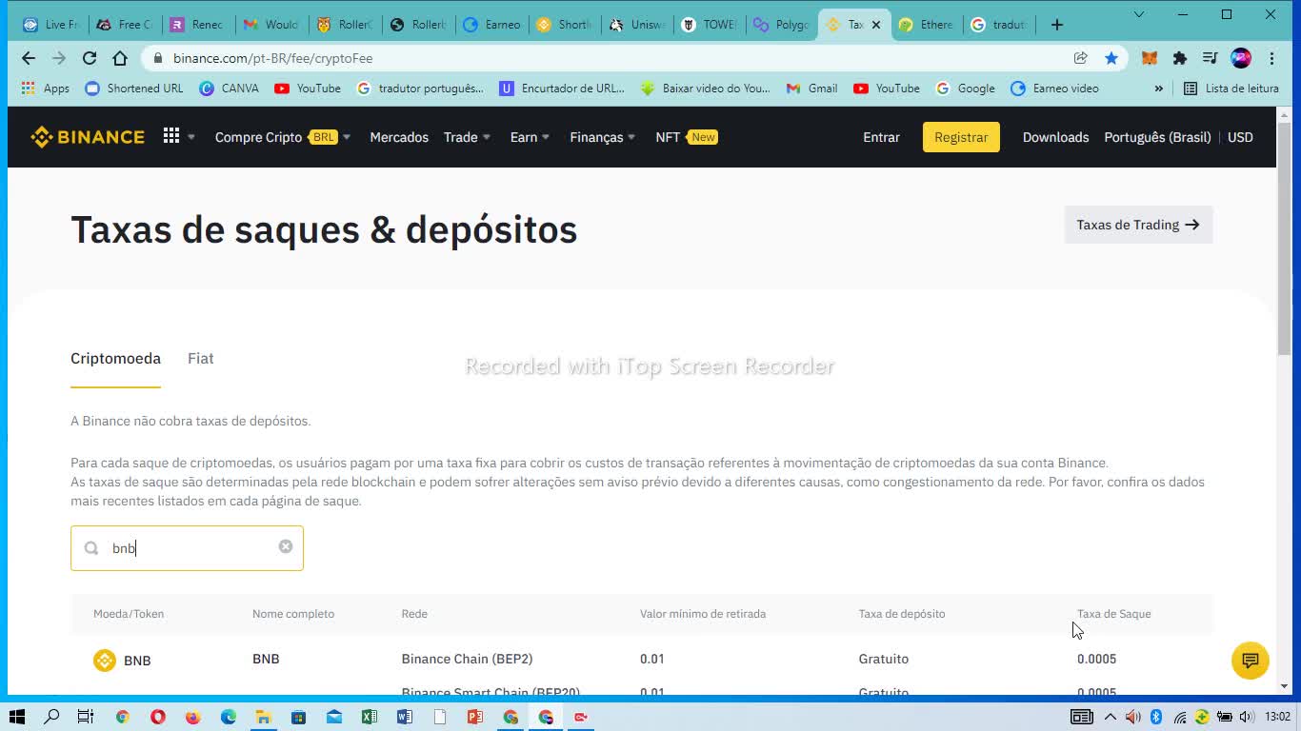Open the Apps bookmarks shortcut
The width and height of the screenshot is (1301, 731).
pyautogui.click(x=46, y=89)
